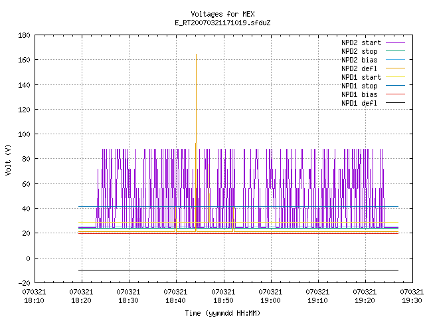Screen dimensions: 425x319
Task: Click the 'NPD2 defl' legend label
Action: coord(359,68)
